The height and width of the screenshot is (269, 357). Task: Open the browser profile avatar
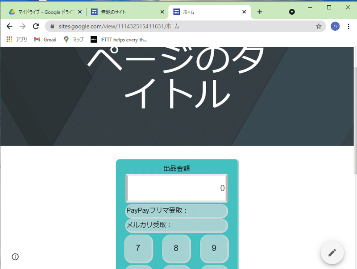pos(335,26)
